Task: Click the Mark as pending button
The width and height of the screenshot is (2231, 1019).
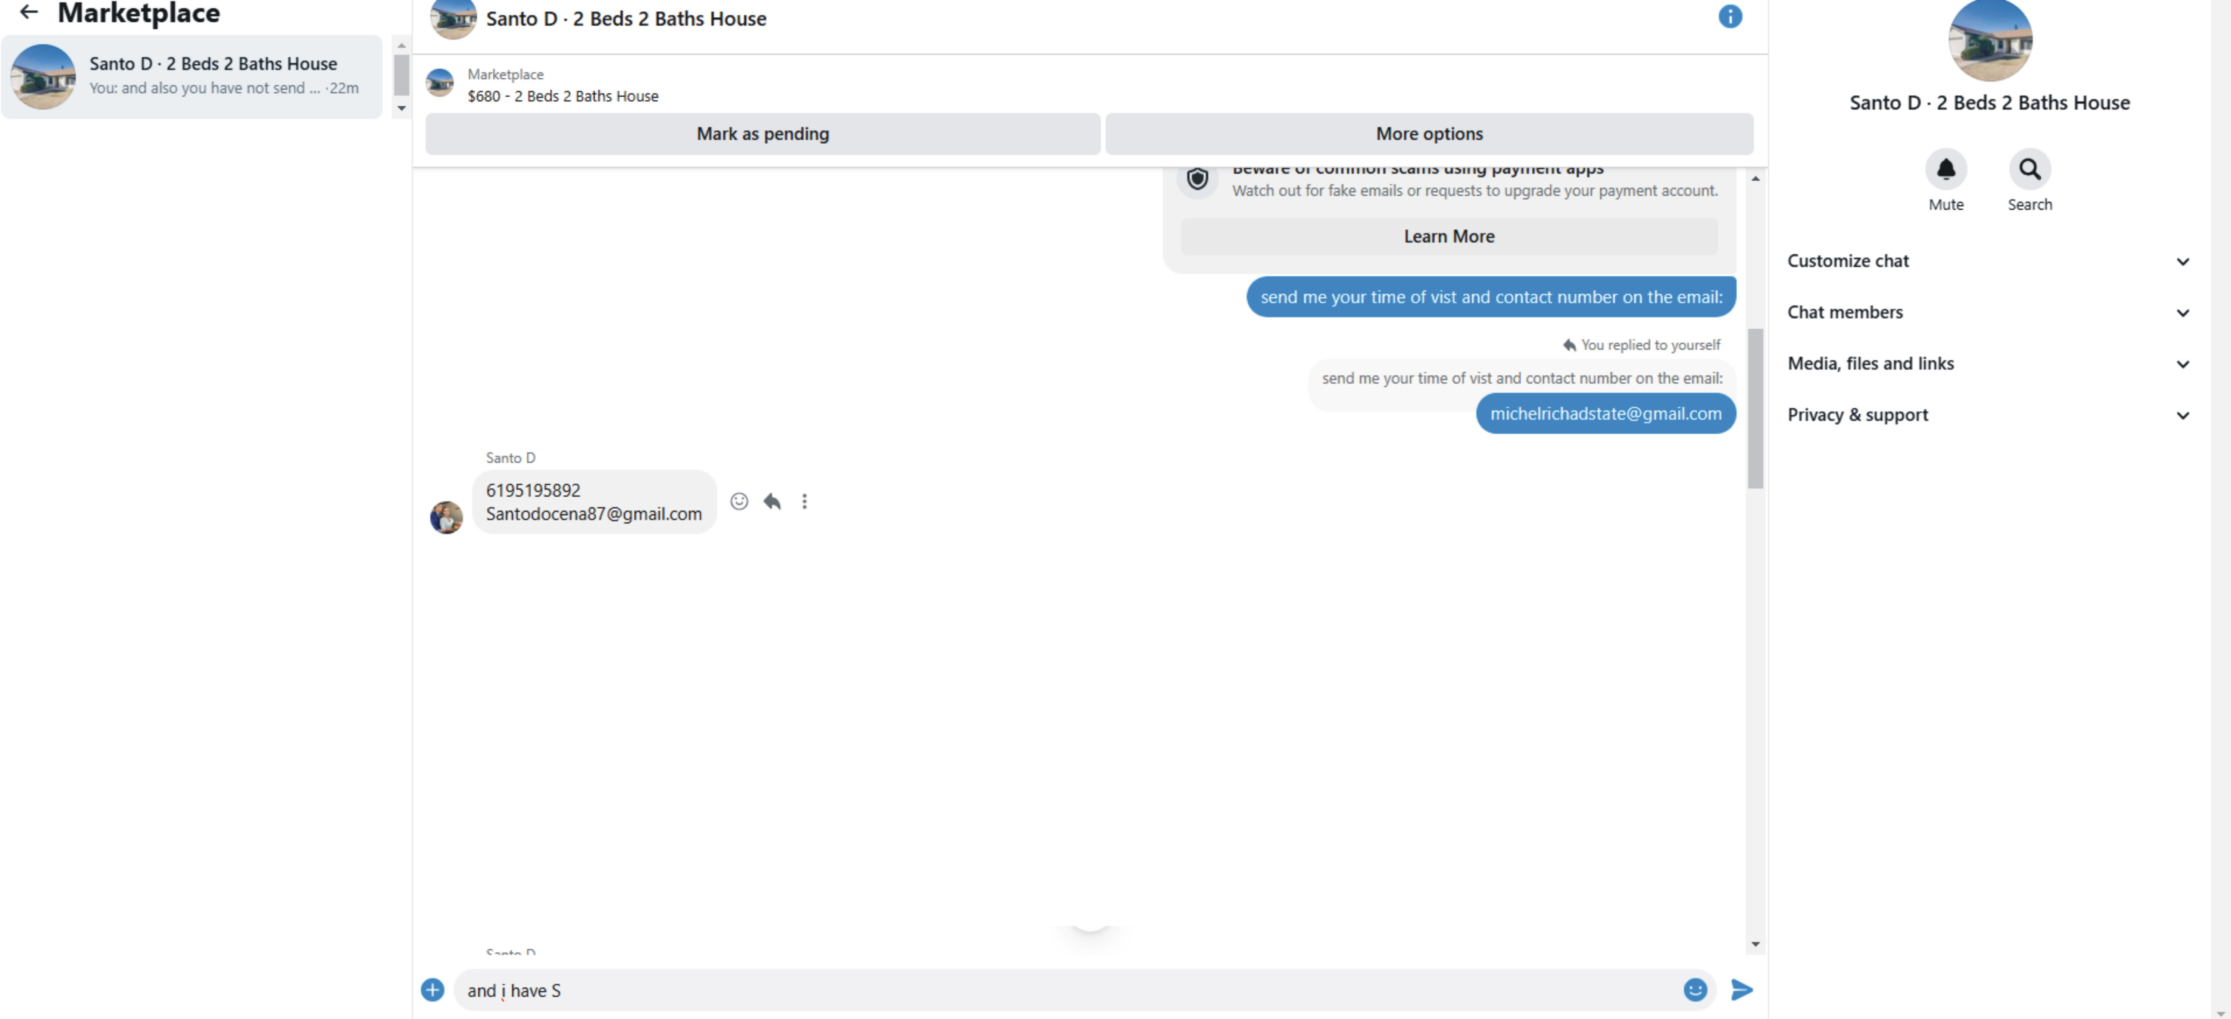Action: click(762, 134)
